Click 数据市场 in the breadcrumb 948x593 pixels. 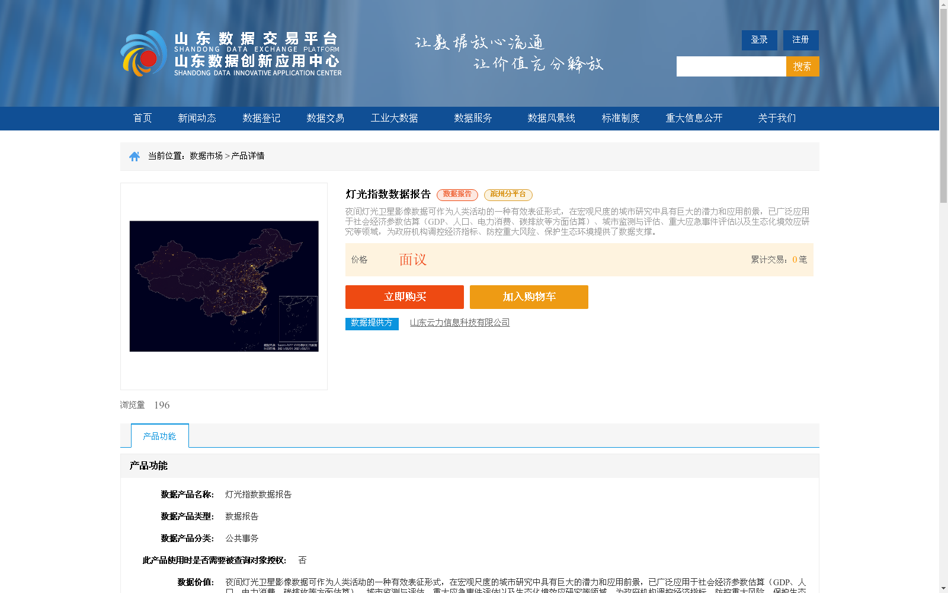pyautogui.click(x=206, y=156)
